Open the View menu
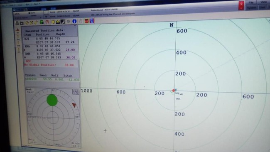 coord(263,2)
